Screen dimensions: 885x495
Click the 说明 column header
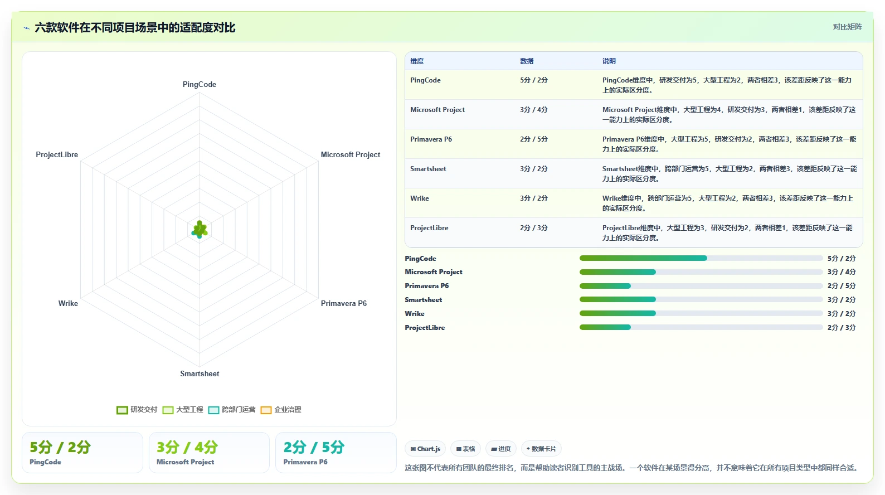[609, 61]
